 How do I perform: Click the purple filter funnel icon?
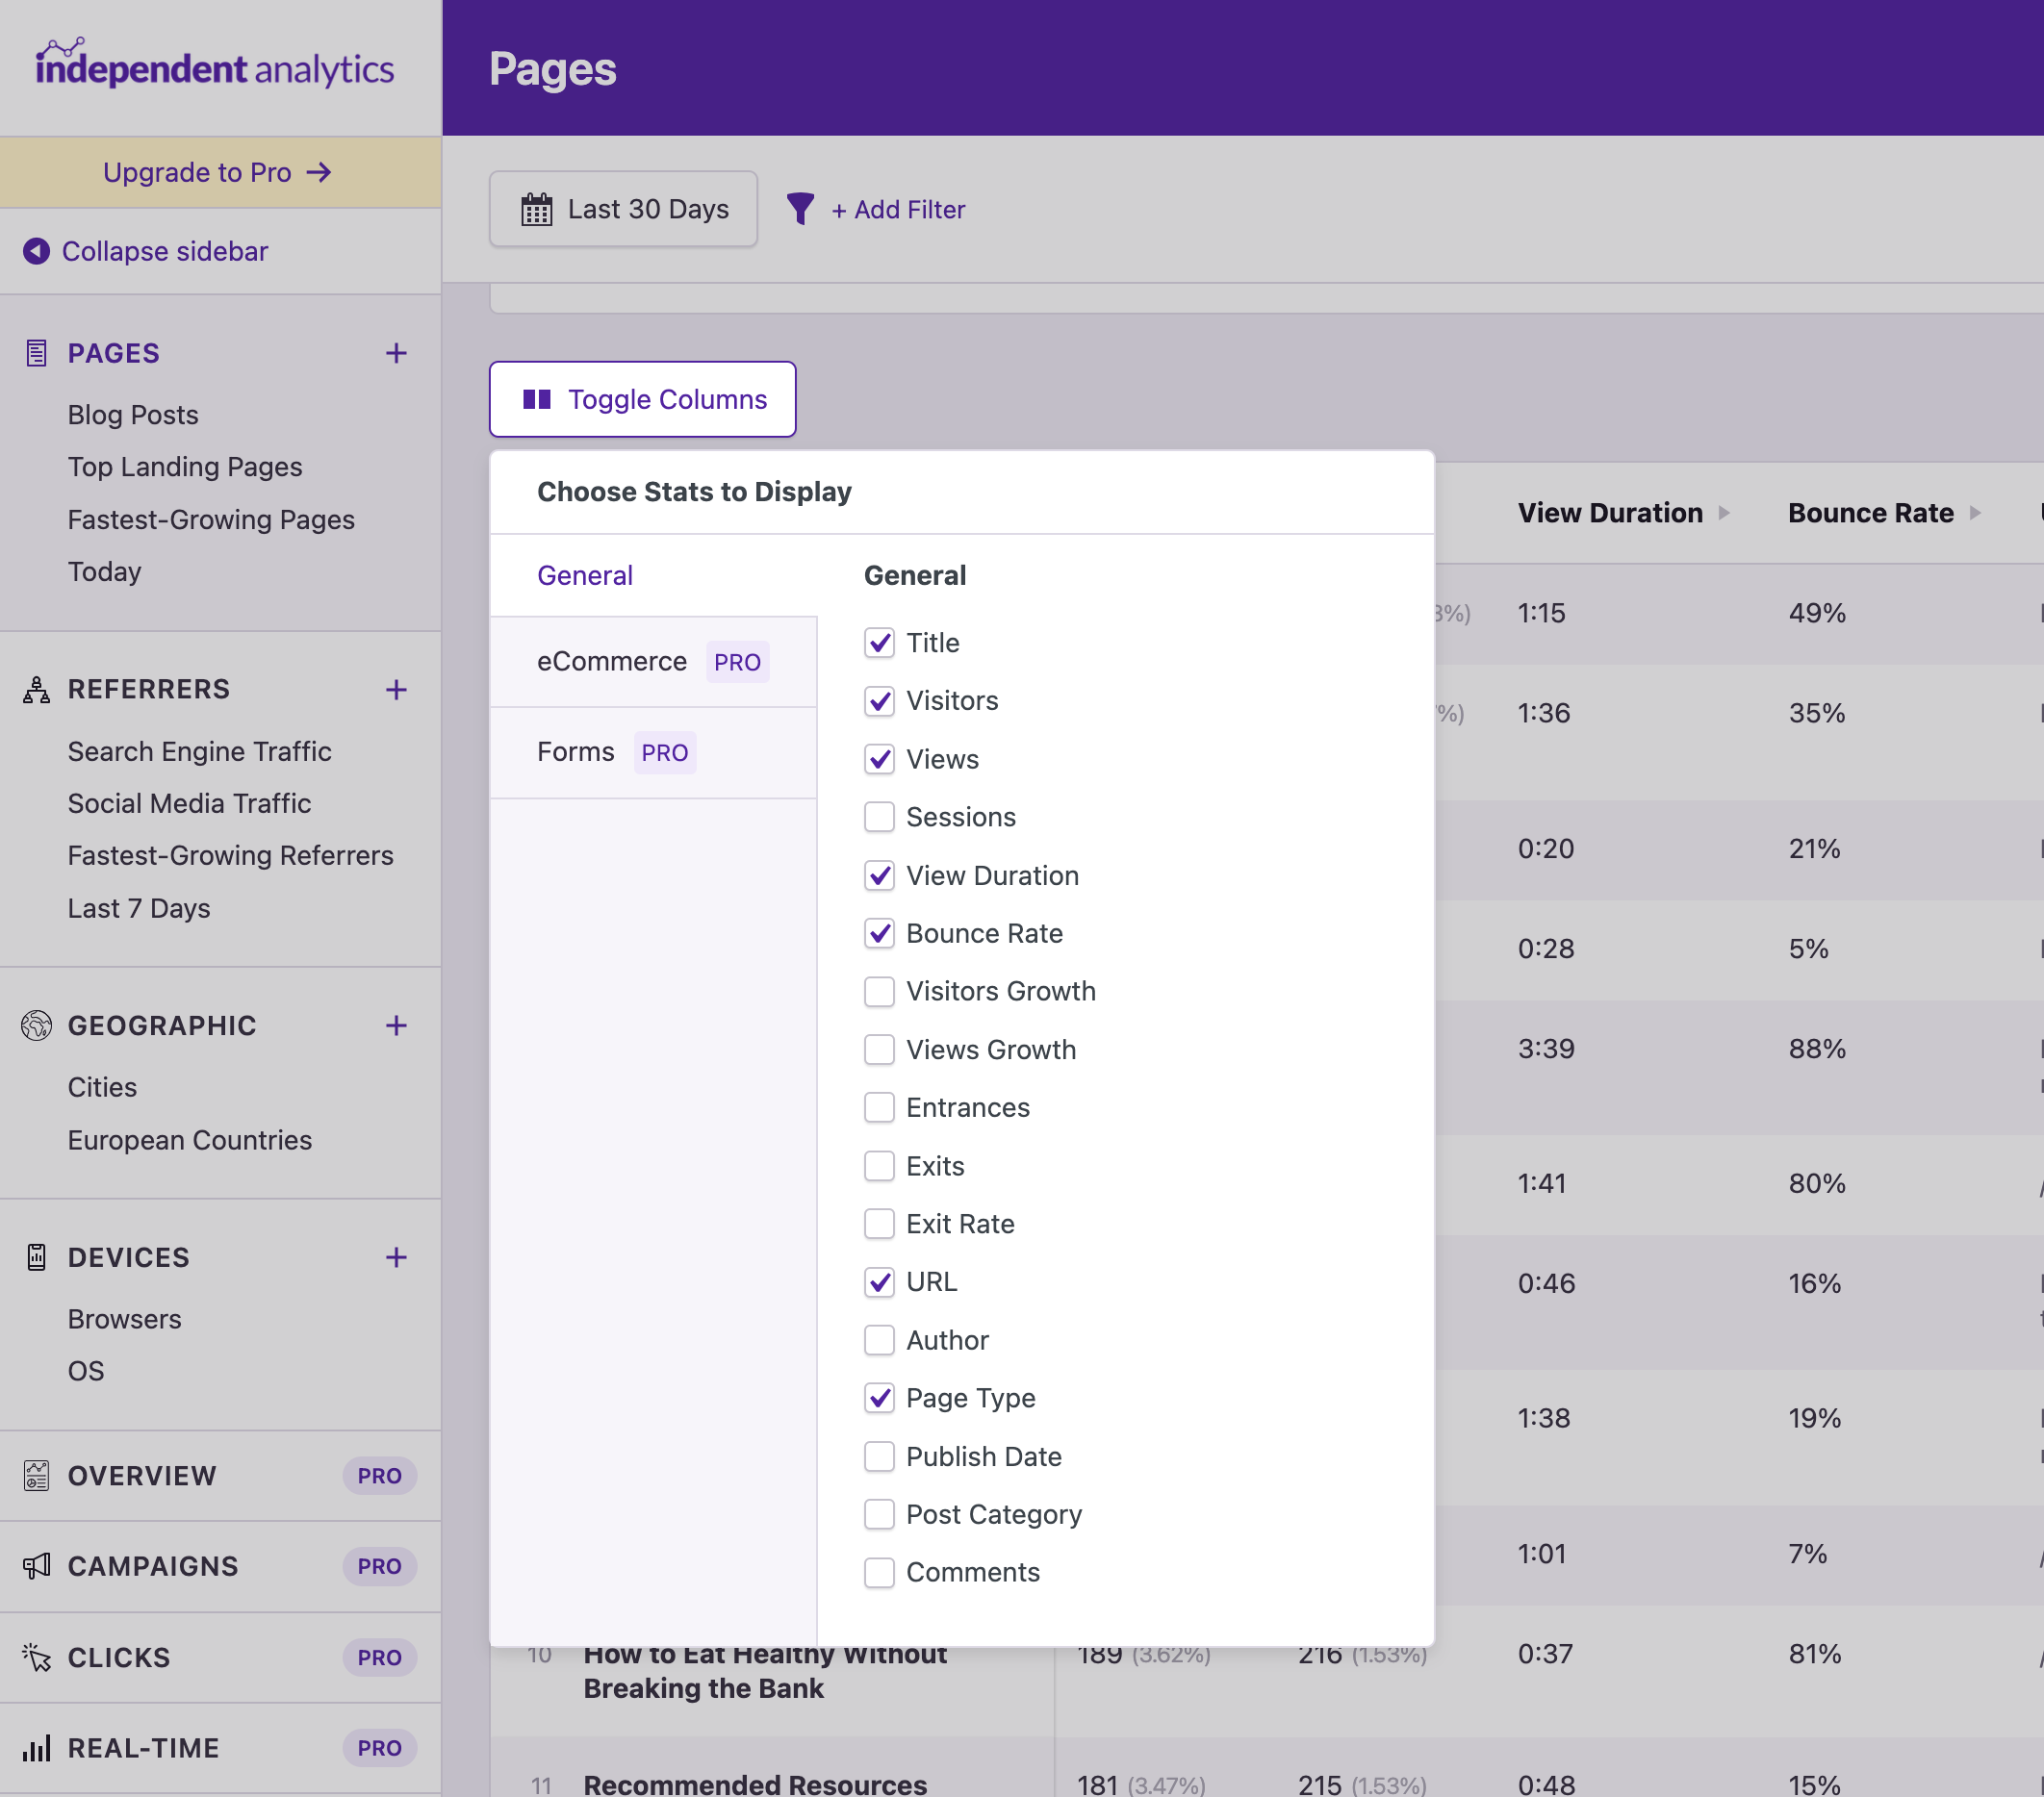tap(801, 209)
